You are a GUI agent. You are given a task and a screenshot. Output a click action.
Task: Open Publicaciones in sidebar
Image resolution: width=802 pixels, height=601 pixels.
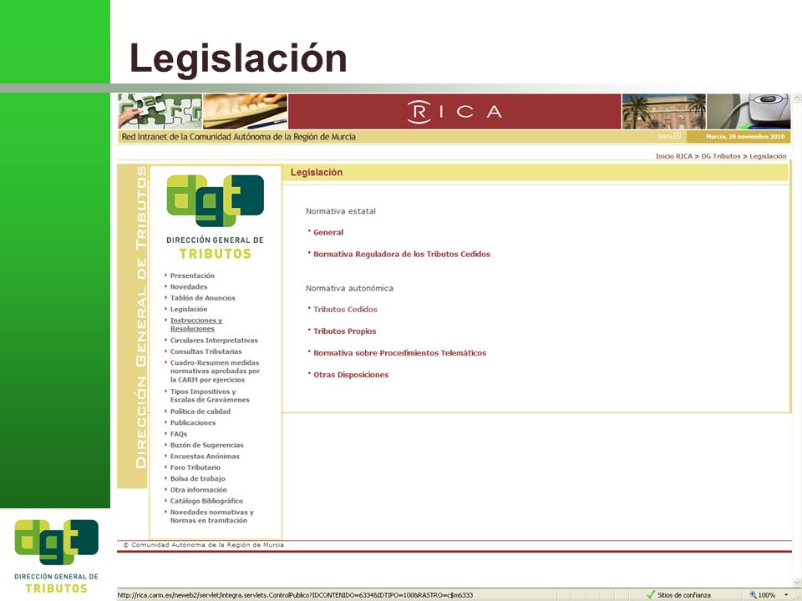[x=193, y=422]
